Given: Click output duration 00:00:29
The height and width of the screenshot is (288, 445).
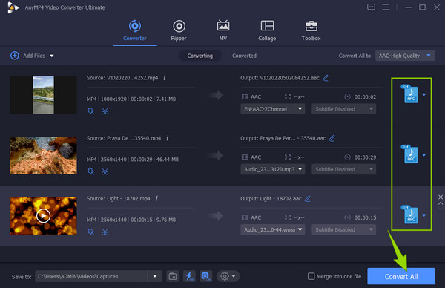Looking at the screenshot, I should tap(365, 157).
